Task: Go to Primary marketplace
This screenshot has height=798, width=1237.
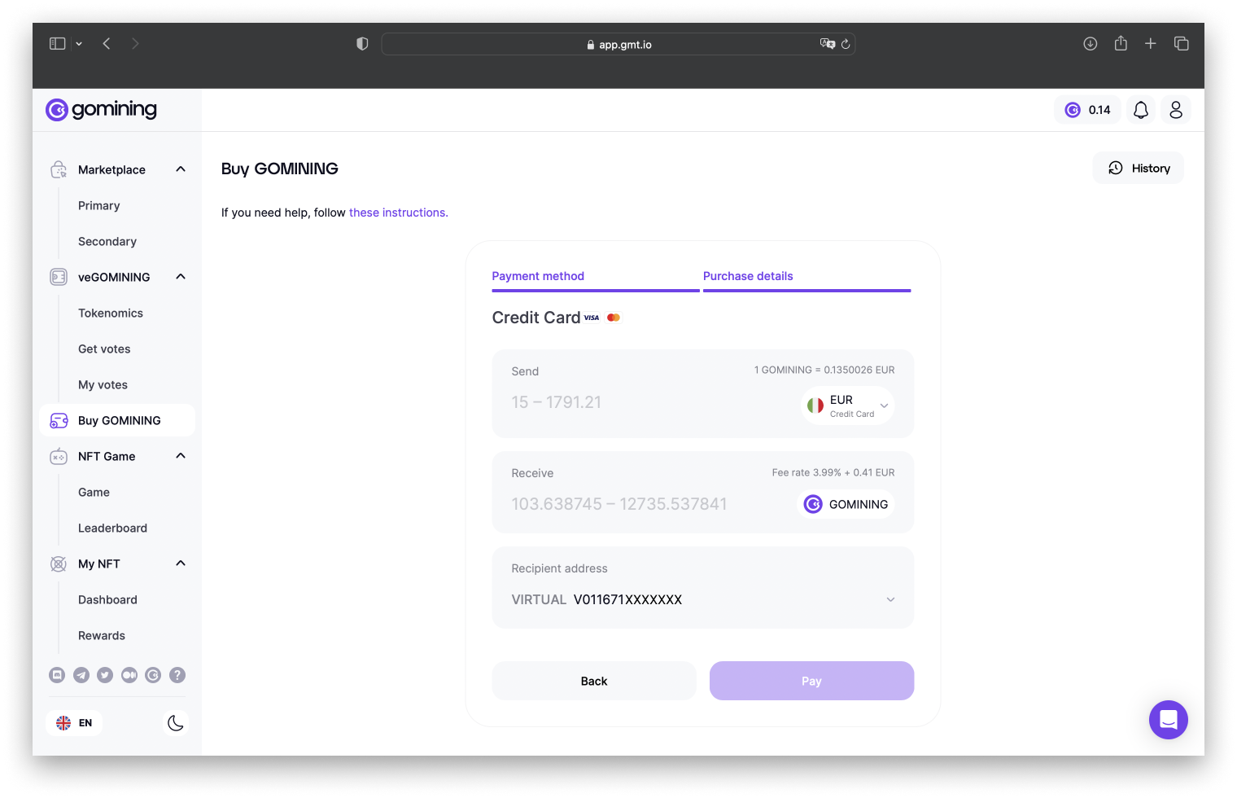Action: pyautogui.click(x=99, y=205)
